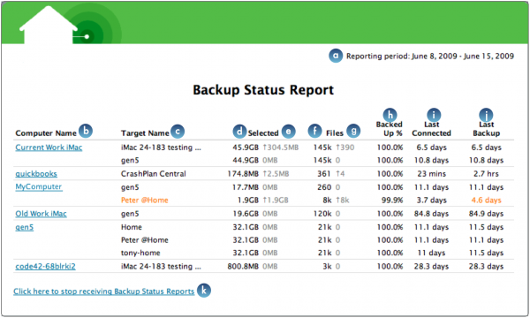Viewport: 530px width, 318px height.
Task: Click the black Peter @Home target under gen5
Action: [145, 240]
